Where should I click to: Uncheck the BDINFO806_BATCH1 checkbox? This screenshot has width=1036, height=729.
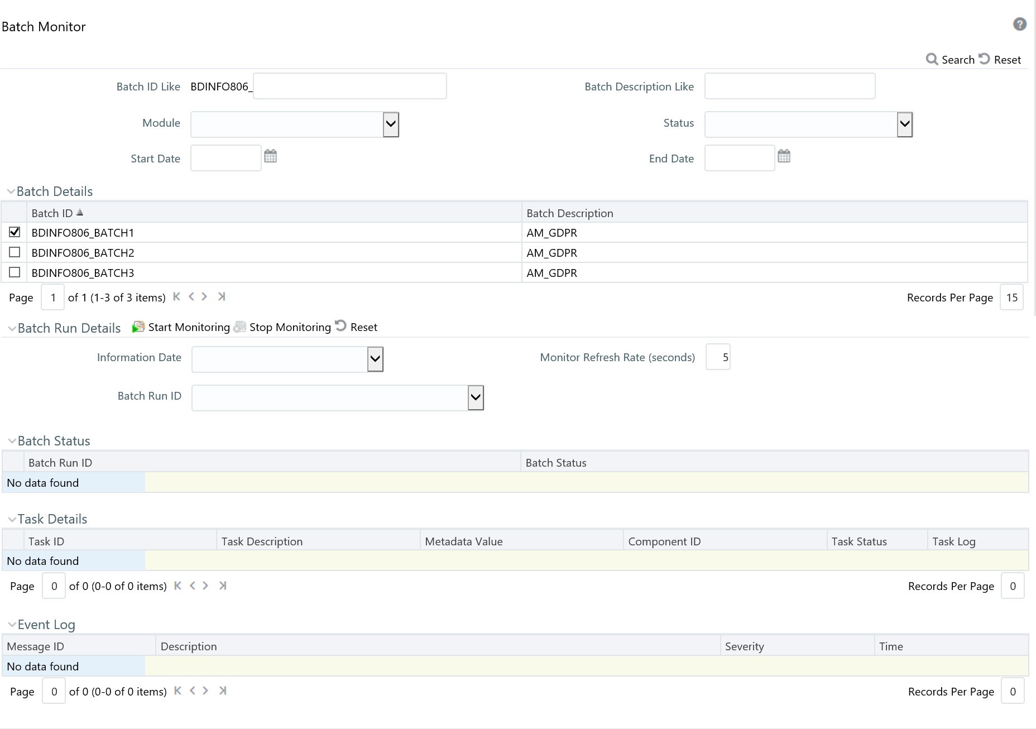(x=15, y=232)
